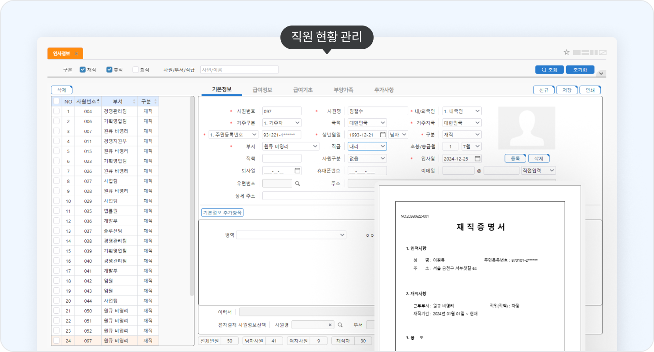Screen dimensions: 654x352
Task: Click the 조회 search button
Action: (549, 70)
